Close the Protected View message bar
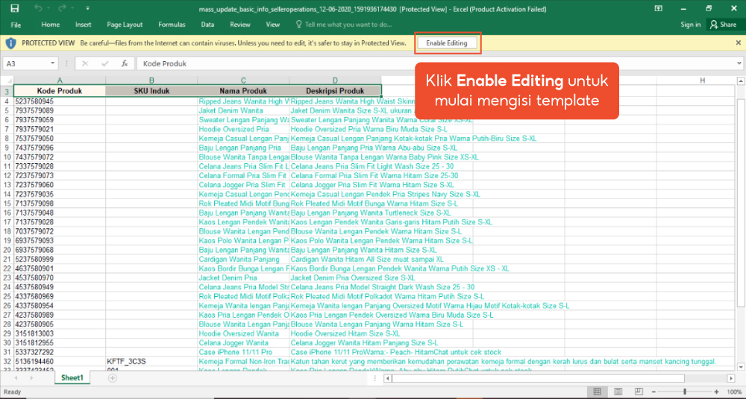This screenshot has width=746, height=399. 738,43
